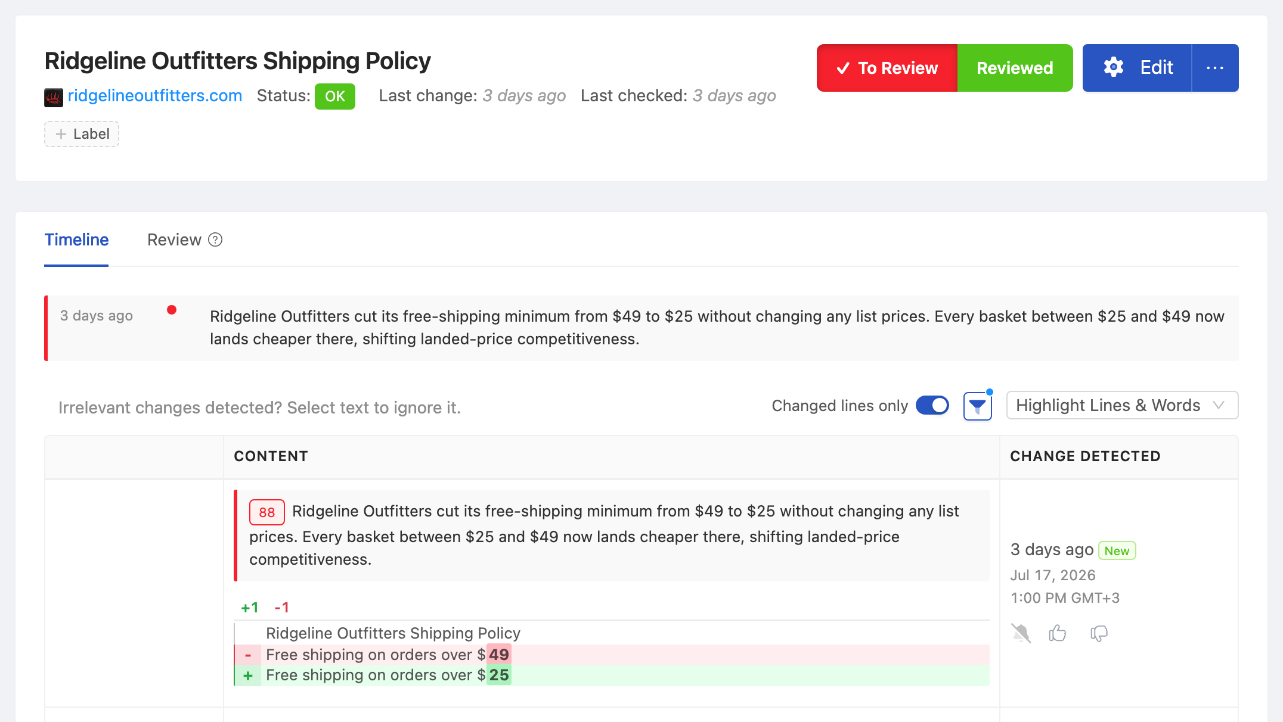Mark the change as Reviewed
Screen dimensions: 1283x722
point(1015,68)
